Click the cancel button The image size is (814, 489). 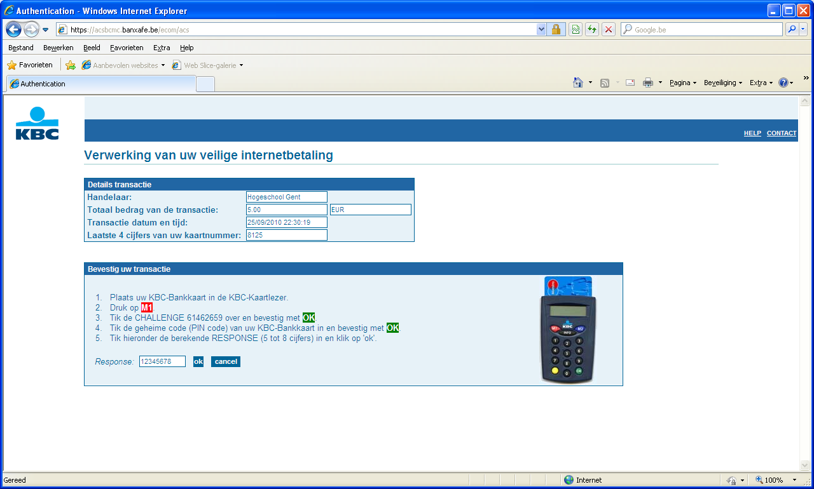[x=226, y=361]
